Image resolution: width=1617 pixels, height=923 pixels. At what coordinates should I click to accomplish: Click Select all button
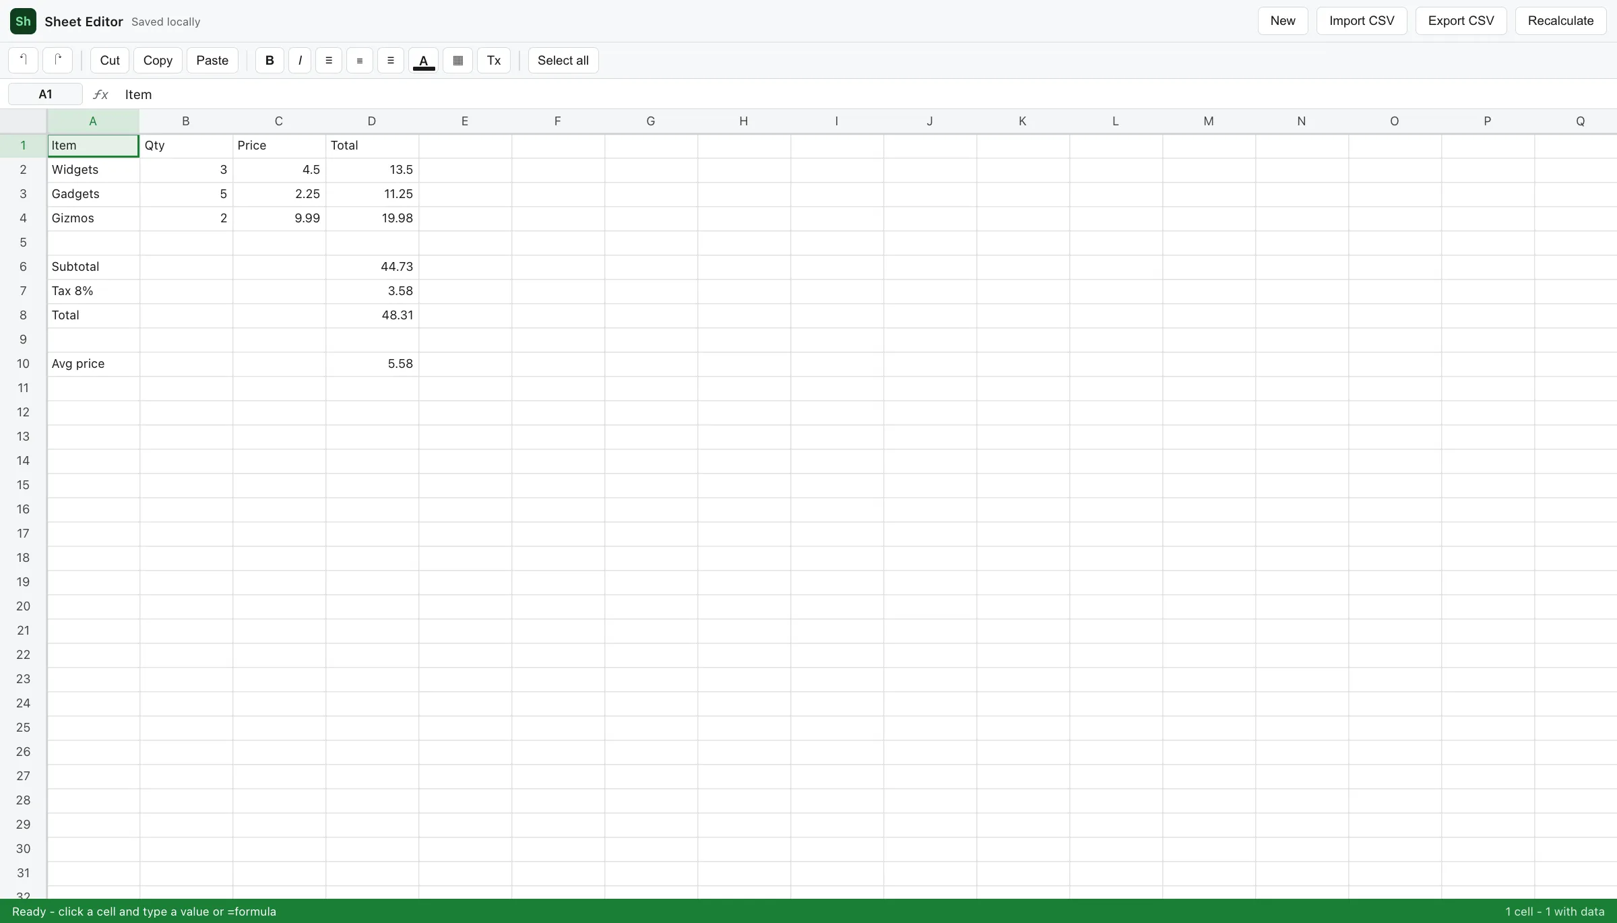pos(563,60)
